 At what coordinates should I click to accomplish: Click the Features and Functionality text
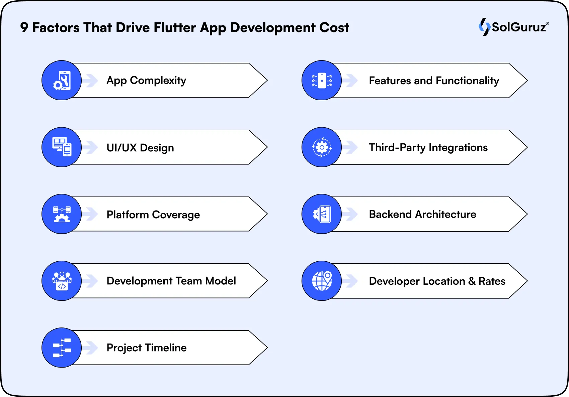click(x=434, y=80)
